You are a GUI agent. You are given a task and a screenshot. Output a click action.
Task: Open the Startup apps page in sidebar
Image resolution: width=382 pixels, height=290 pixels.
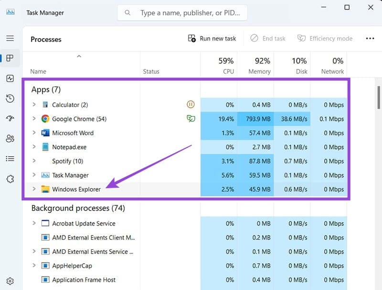coord(10,118)
